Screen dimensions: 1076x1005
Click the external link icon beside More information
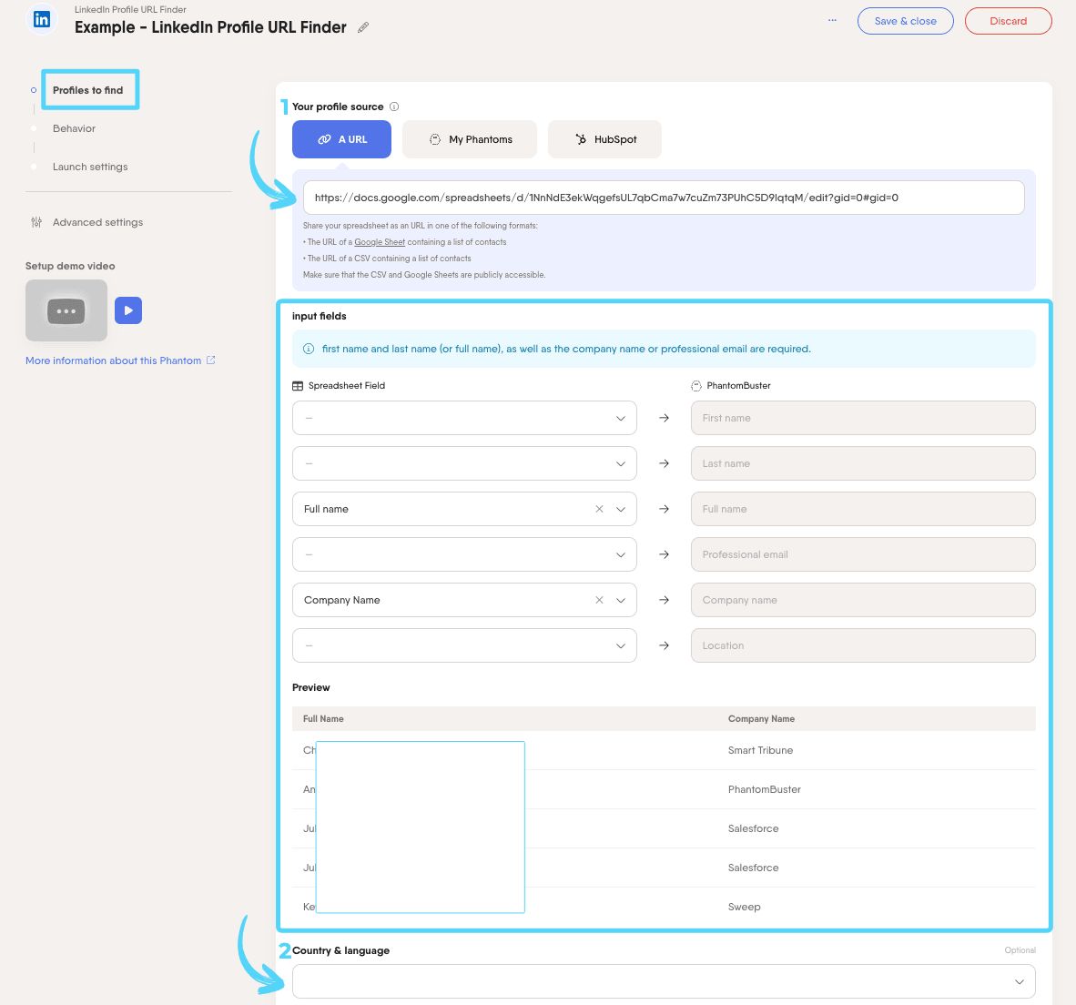(x=210, y=360)
